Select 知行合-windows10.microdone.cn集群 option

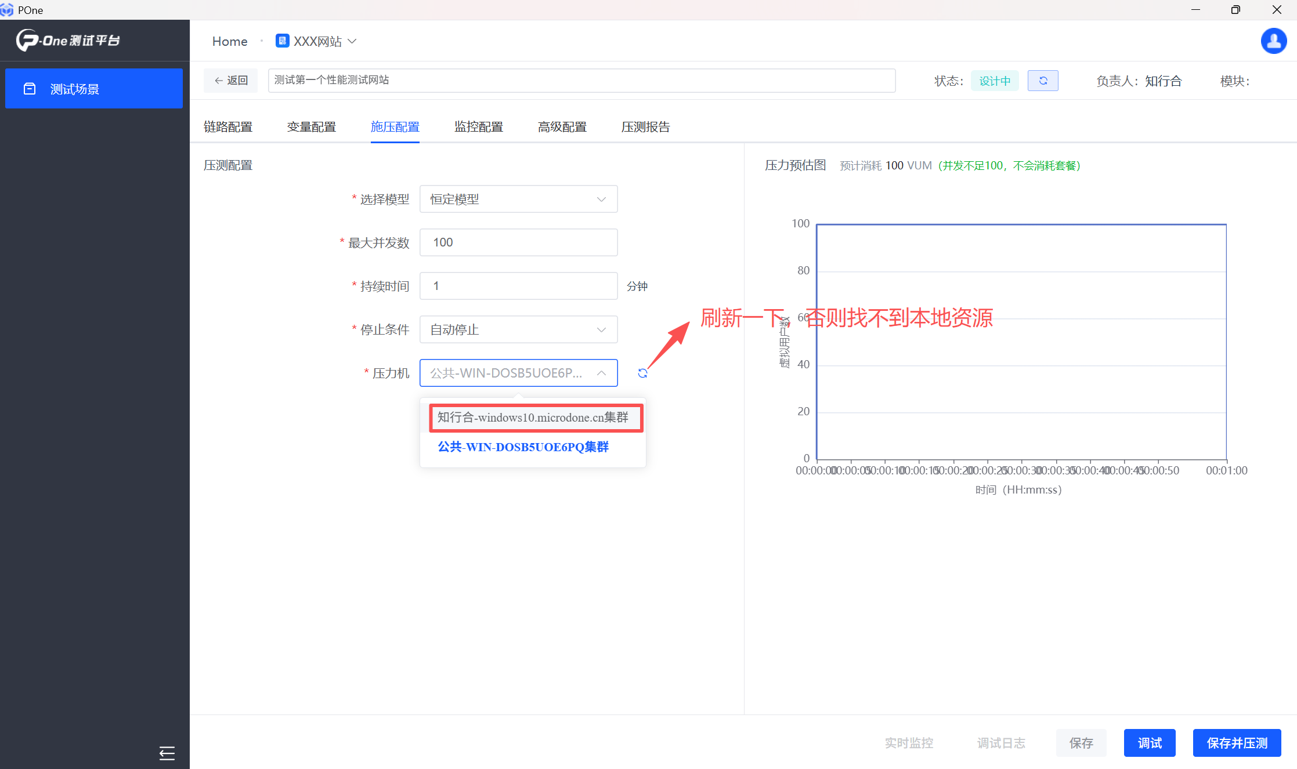(532, 418)
